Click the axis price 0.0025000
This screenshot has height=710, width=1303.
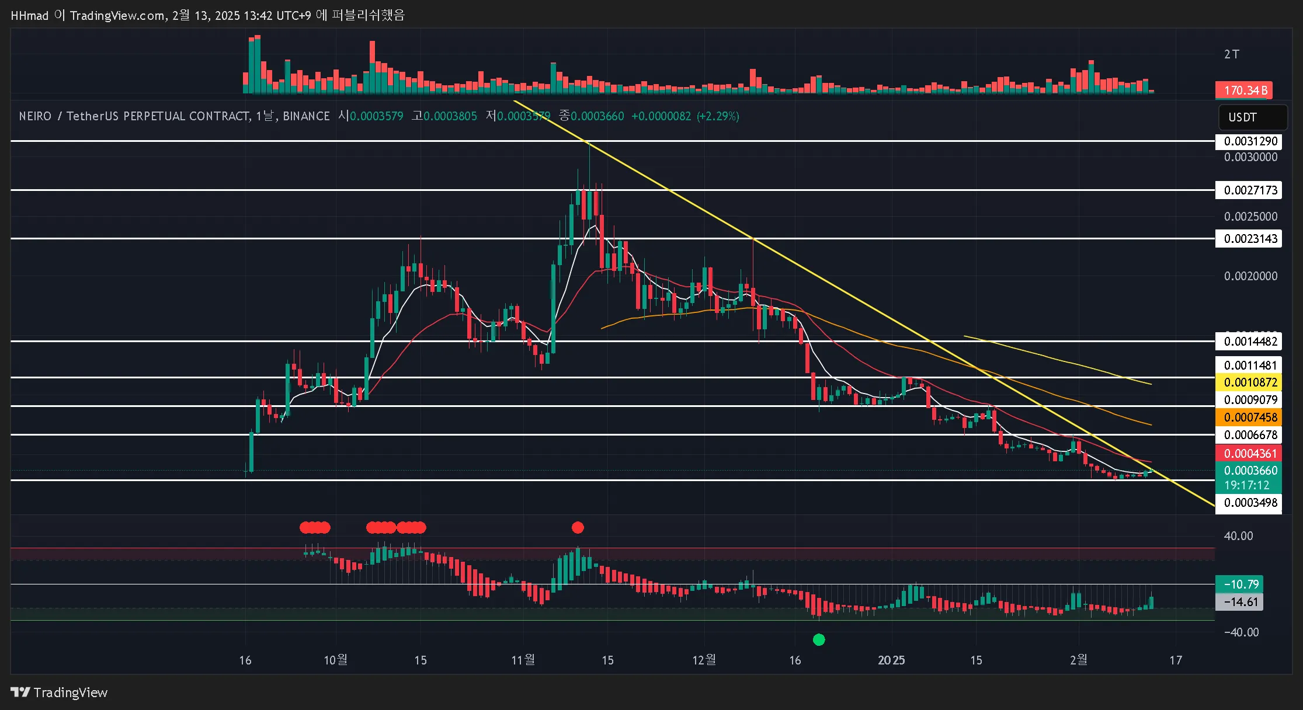coord(1250,217)
